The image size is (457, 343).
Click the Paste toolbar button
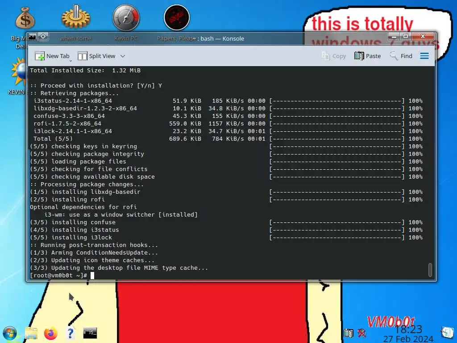(x=368, y=56)
